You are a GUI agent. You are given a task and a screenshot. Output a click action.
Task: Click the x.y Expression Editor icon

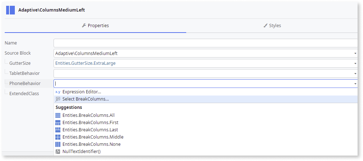(58, 92)
